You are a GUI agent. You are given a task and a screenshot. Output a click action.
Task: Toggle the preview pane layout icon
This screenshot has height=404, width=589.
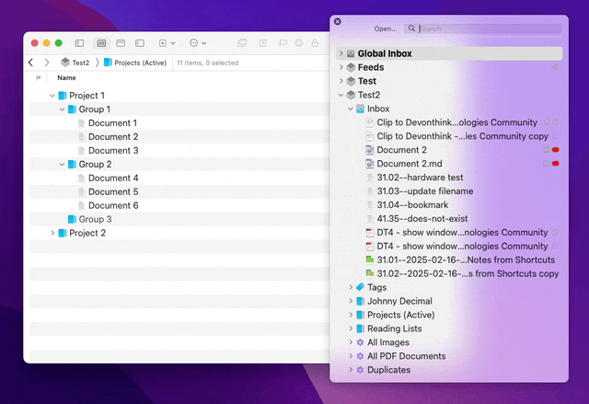[121, 43]
